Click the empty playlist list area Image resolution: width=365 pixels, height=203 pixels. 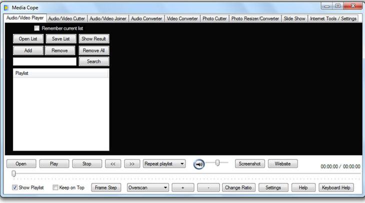pos(61,114)
